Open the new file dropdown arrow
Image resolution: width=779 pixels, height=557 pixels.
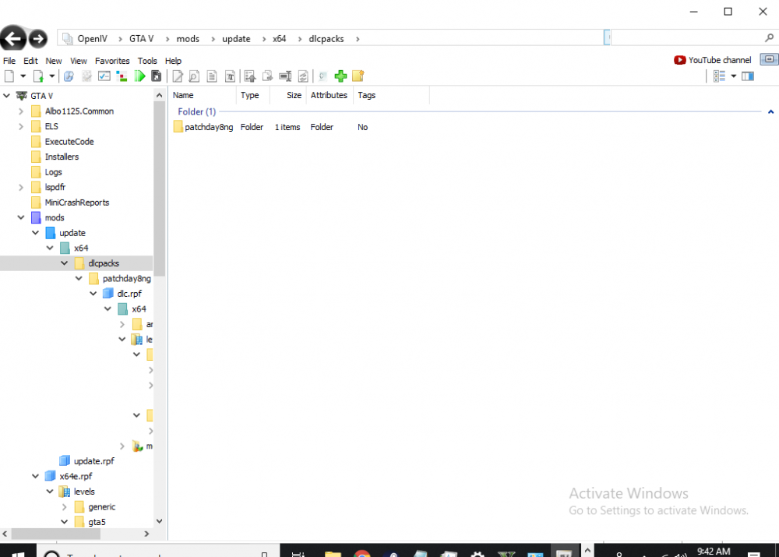(x=23, y=76)
